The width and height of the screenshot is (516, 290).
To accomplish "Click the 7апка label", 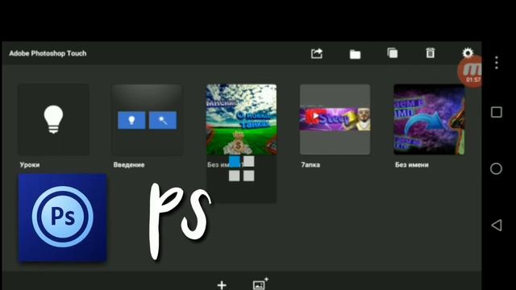I will pos(310,164).
